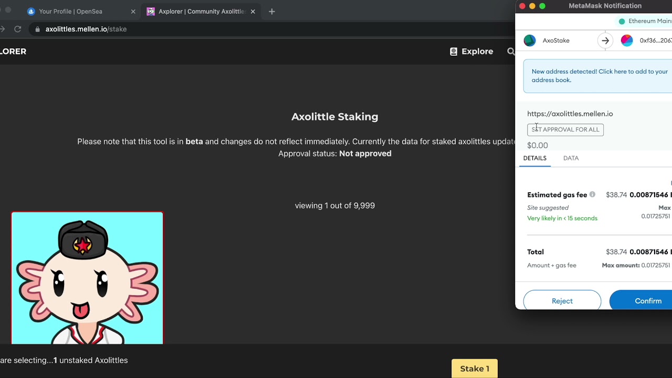Click the arrow between sender and recipient
Viewport: 672px width, 378px height.
pos(605,40)
